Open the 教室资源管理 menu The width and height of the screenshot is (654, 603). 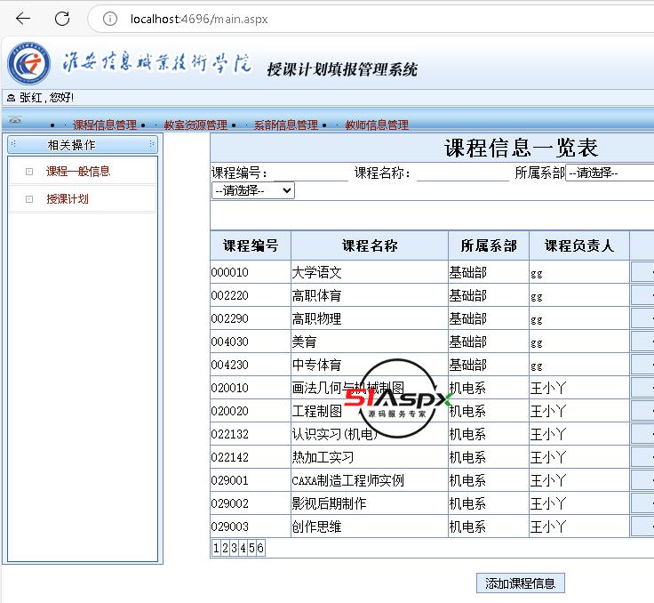(195, 125)
